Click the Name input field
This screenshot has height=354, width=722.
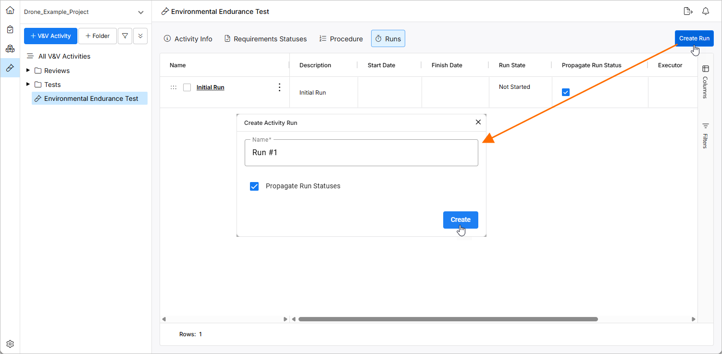[361, 153]
